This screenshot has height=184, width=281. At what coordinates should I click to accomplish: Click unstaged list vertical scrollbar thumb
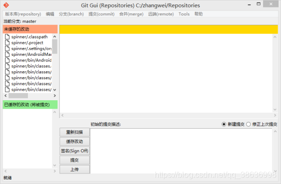click(x=55, y=46)
